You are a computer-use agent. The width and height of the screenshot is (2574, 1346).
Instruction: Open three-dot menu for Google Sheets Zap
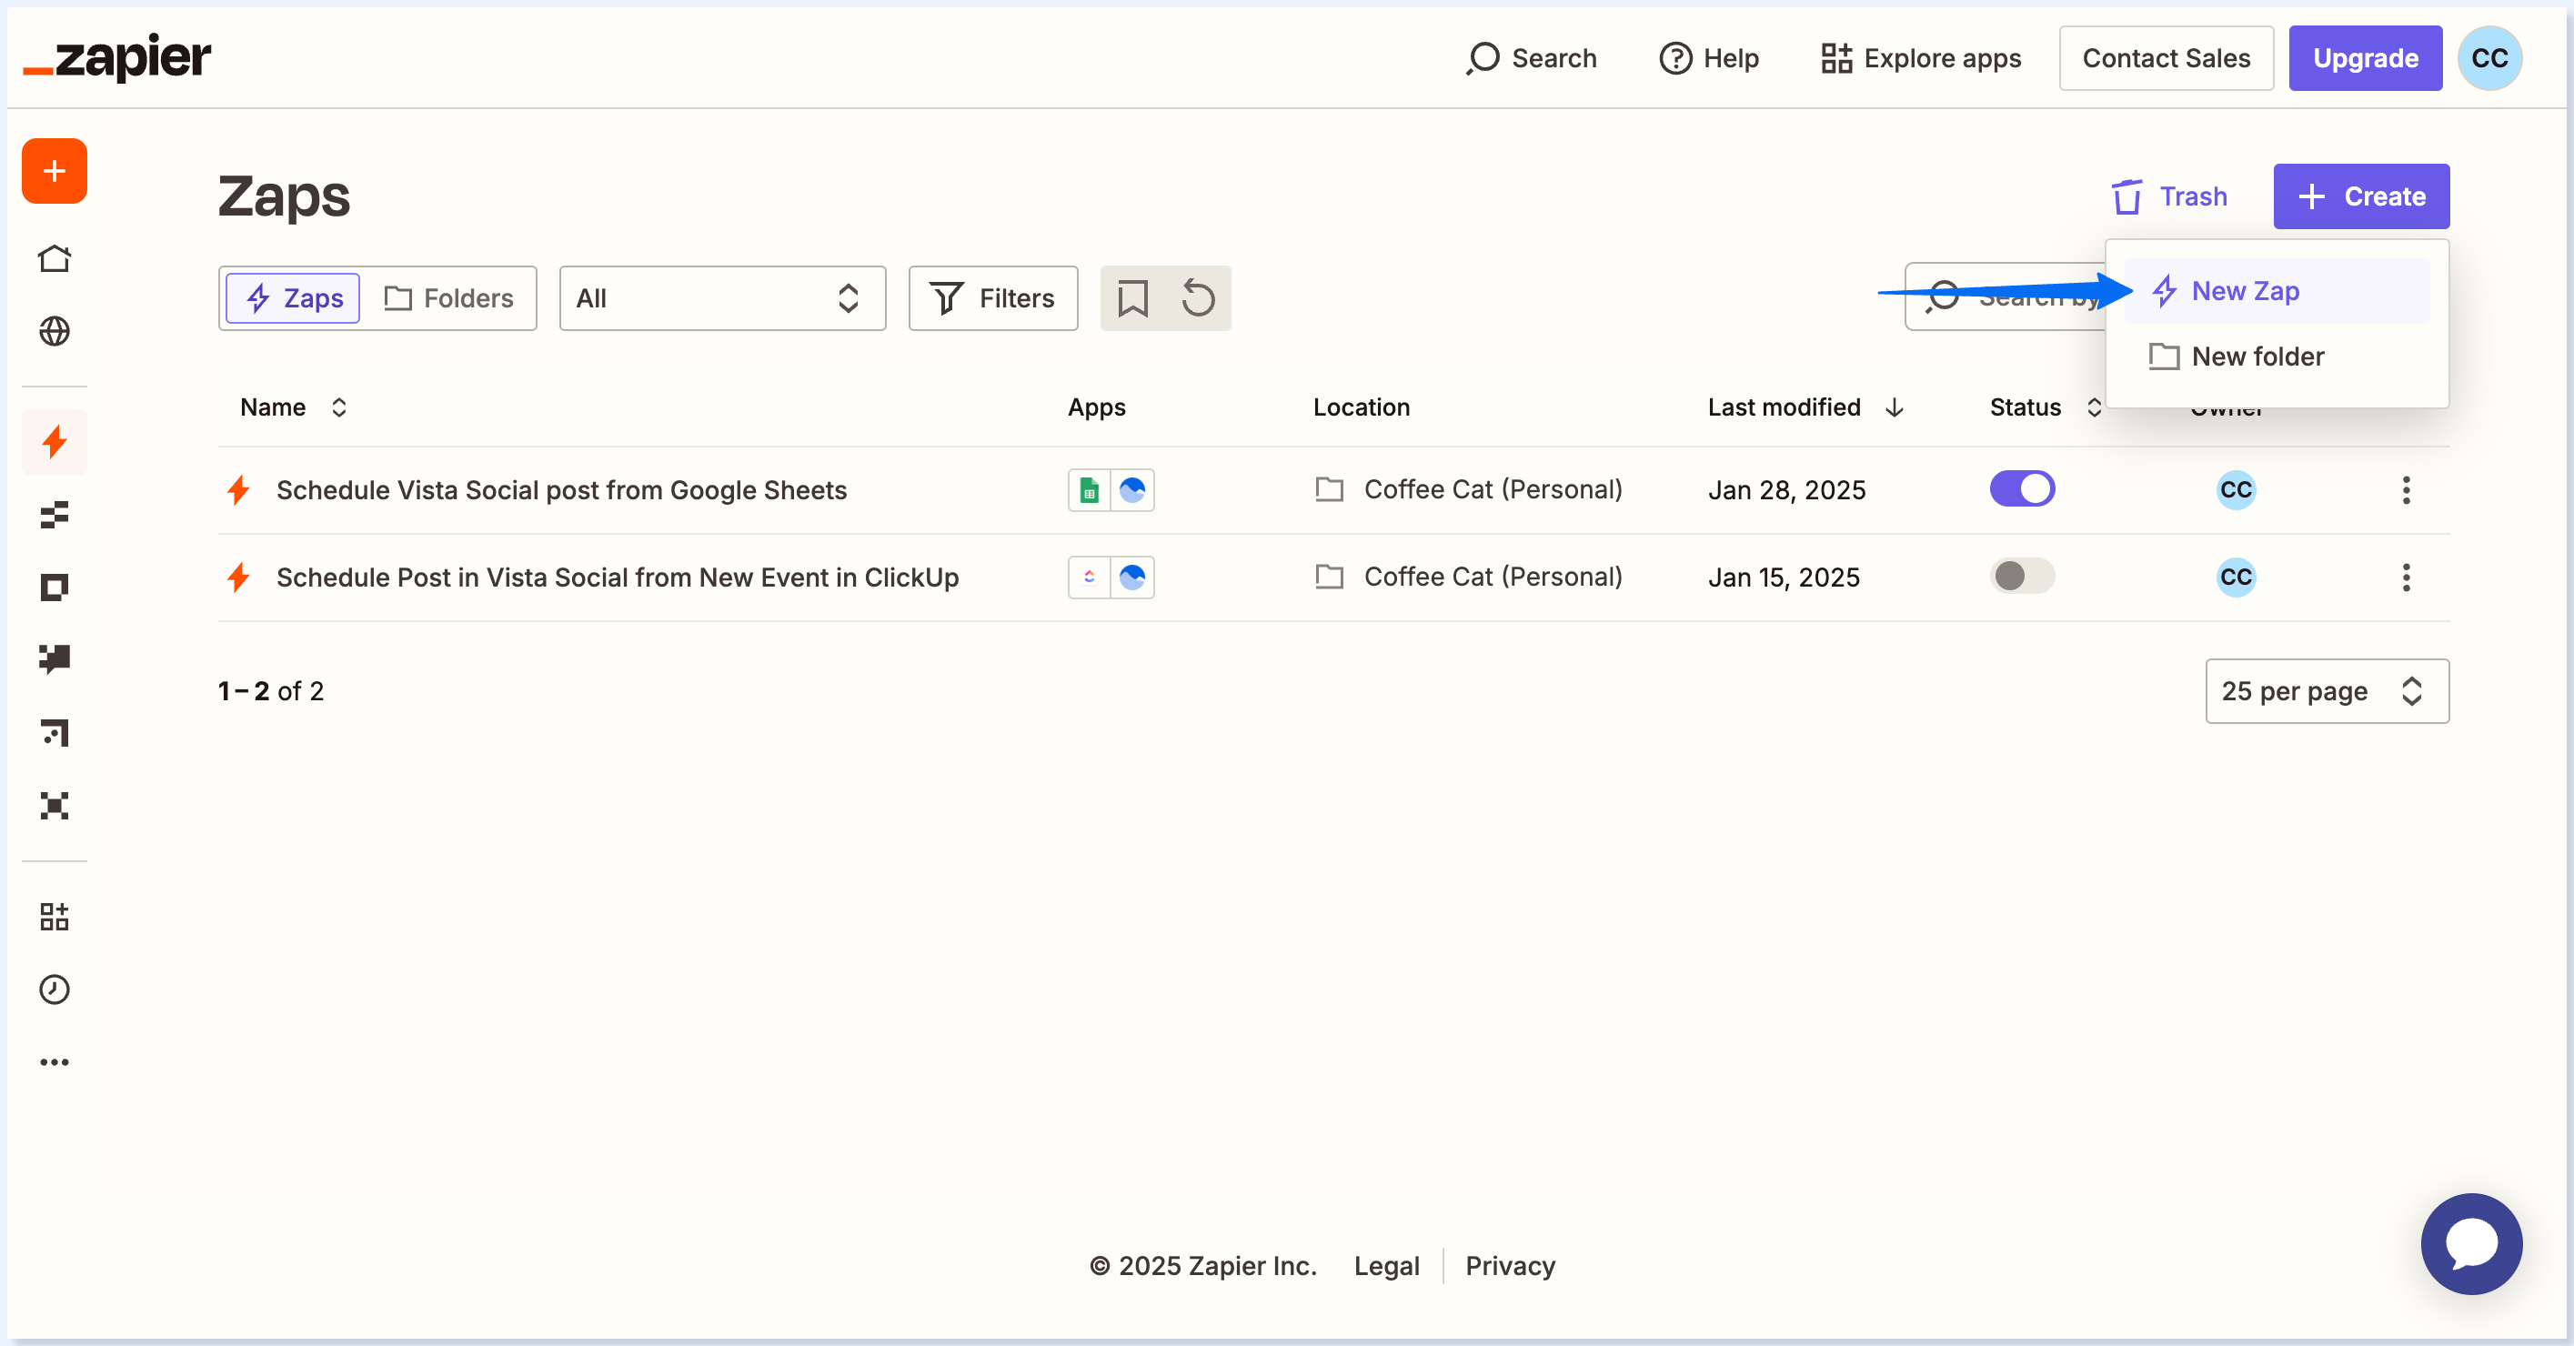(x=2406, y=489)
